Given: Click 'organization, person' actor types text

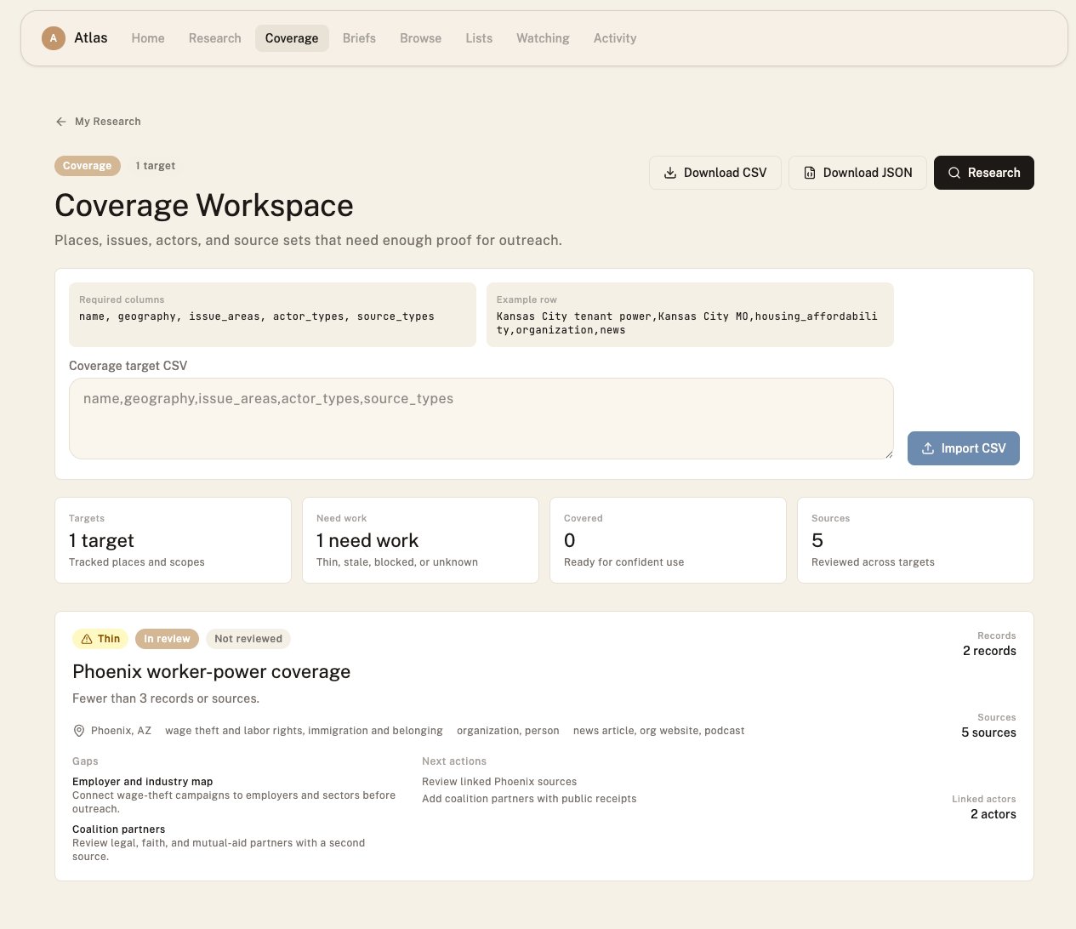Looking at the screenshot, I should tap(508, 731).
